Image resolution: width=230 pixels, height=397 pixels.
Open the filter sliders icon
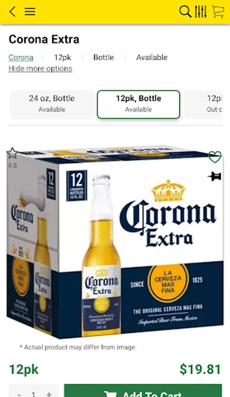[200, 11]
